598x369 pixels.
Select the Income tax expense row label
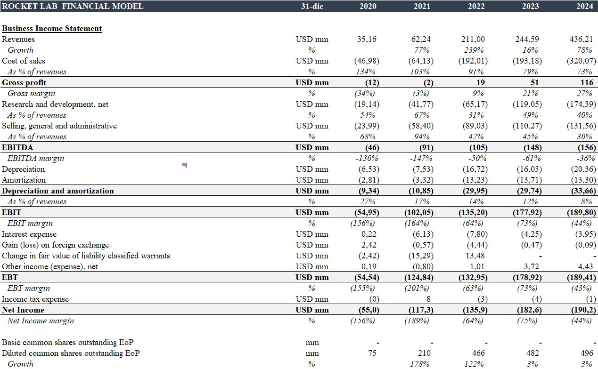click(x=35, y=299)
